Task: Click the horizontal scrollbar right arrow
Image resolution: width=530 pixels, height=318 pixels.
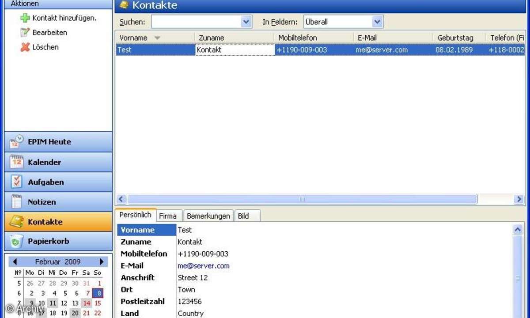Action: [x=519, y=199]
